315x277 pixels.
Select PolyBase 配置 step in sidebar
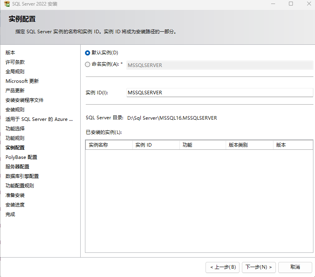point(21,157)
